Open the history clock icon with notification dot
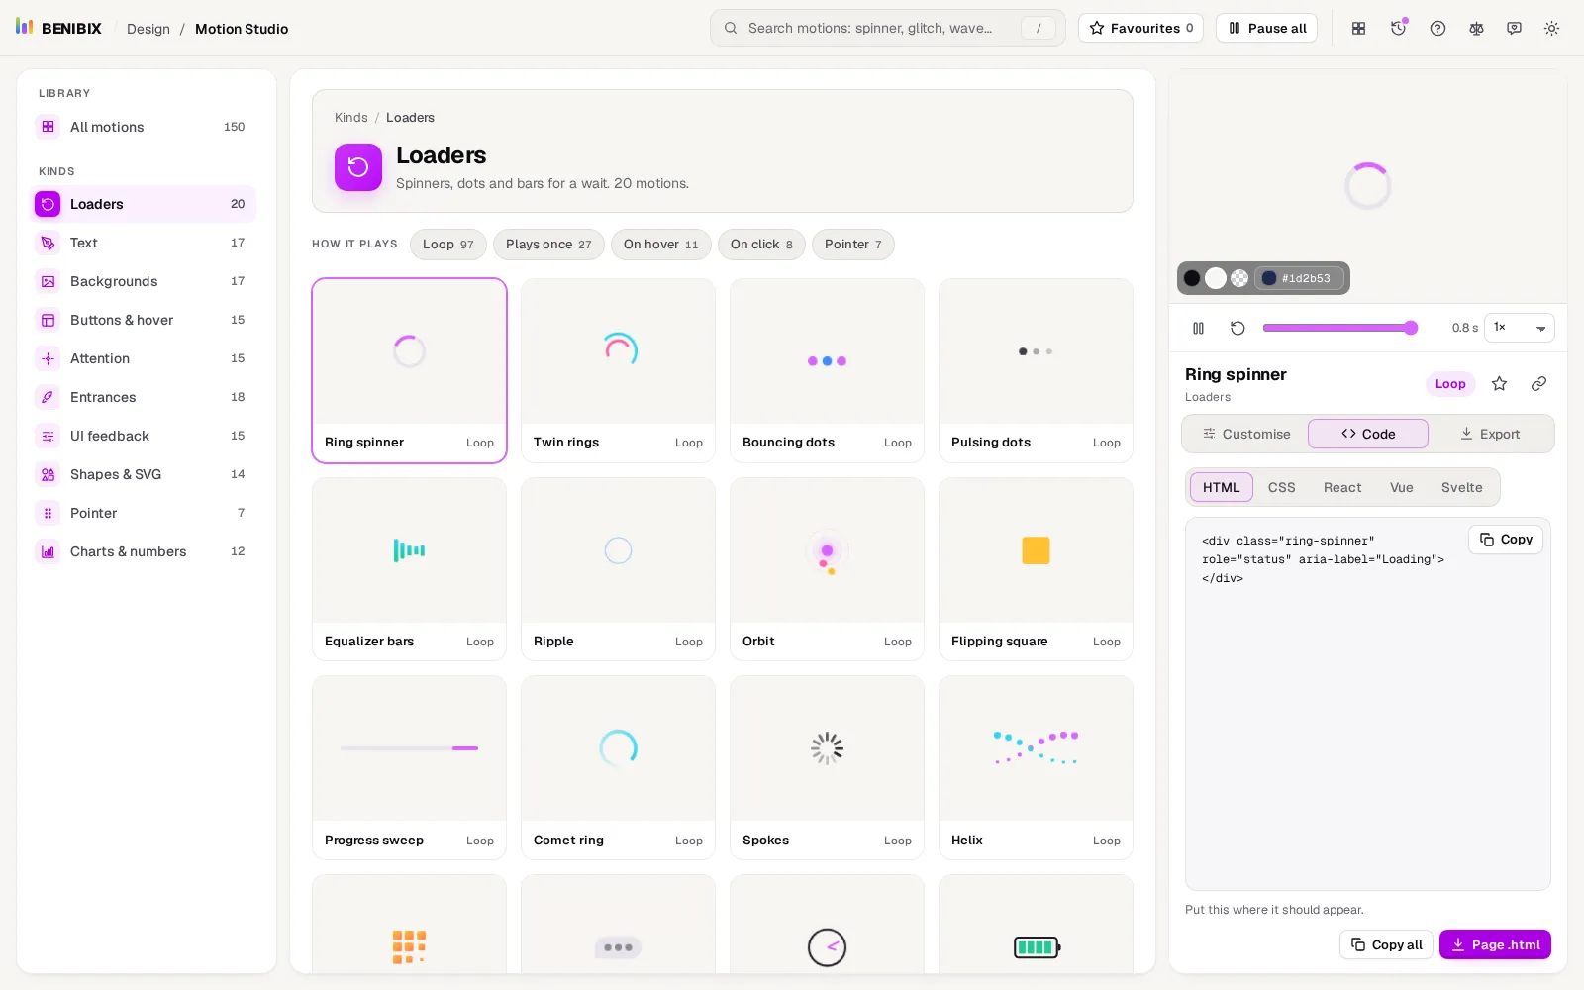This screenshot has width=1584, height=990. pyautogui.click(x=1398, y=28)
